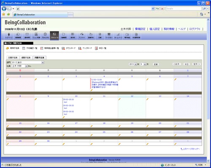This screenshot has height=168, width=211.
Task: Click the pencil add icon on day 17
Action: (64, 126)
